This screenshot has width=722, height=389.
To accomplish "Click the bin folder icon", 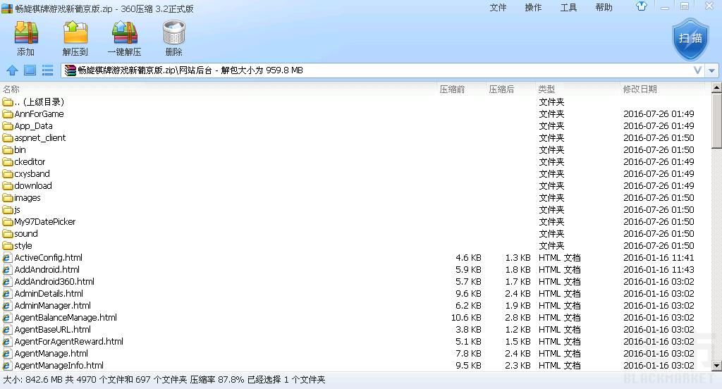I will 7,149.
